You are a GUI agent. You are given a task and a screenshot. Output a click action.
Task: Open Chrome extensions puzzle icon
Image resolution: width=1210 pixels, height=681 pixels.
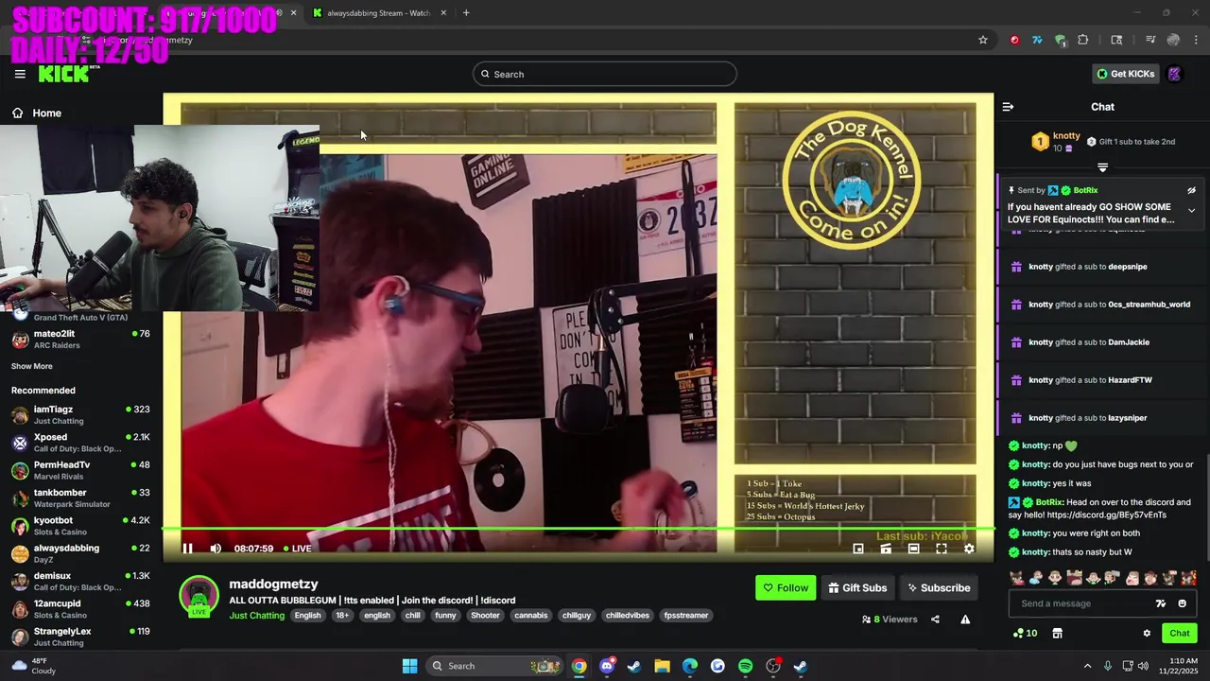click(1083, 40)
